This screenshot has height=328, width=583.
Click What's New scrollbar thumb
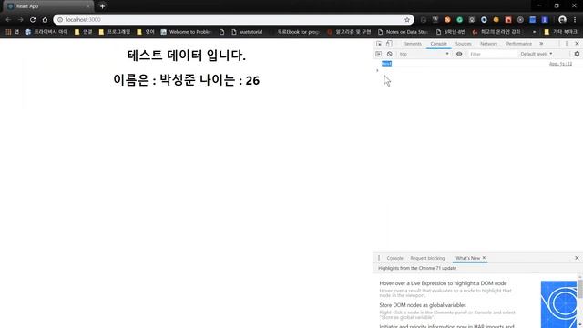coord(580,289)
